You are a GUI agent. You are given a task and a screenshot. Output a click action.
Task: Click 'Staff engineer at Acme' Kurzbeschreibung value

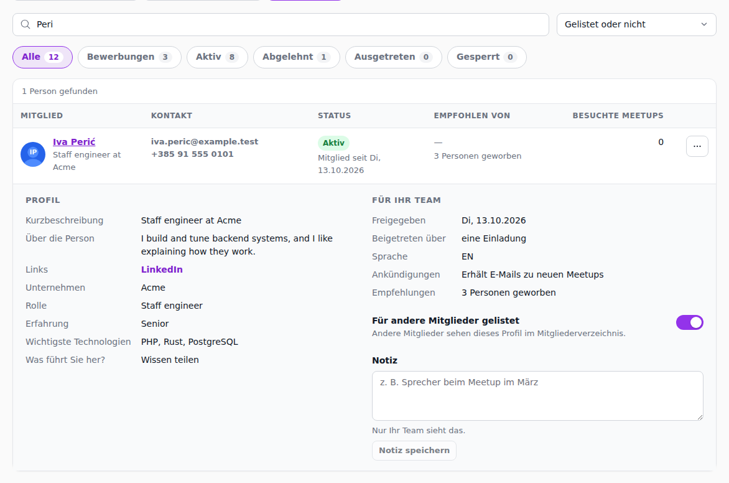pyautogui.click(x=191, y=220)
